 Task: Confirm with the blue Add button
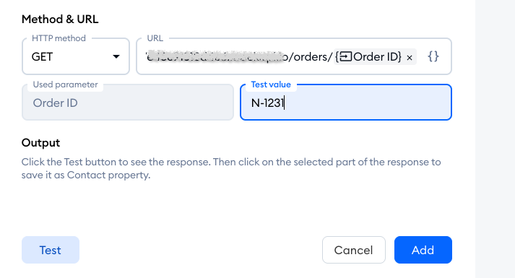[423, 250]
